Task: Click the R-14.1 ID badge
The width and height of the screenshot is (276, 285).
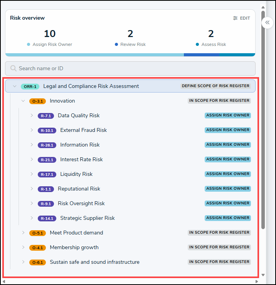Action: tap(47, 218)
